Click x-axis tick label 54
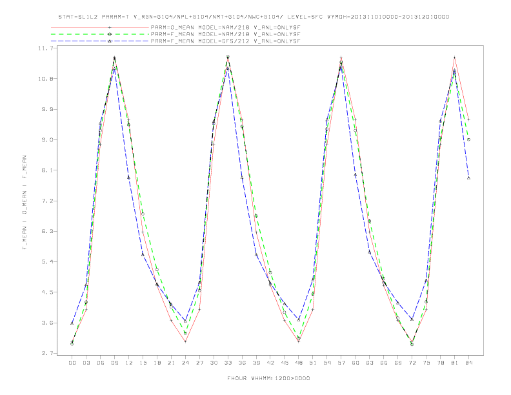 pyautogui.click(x=327, y=363)
